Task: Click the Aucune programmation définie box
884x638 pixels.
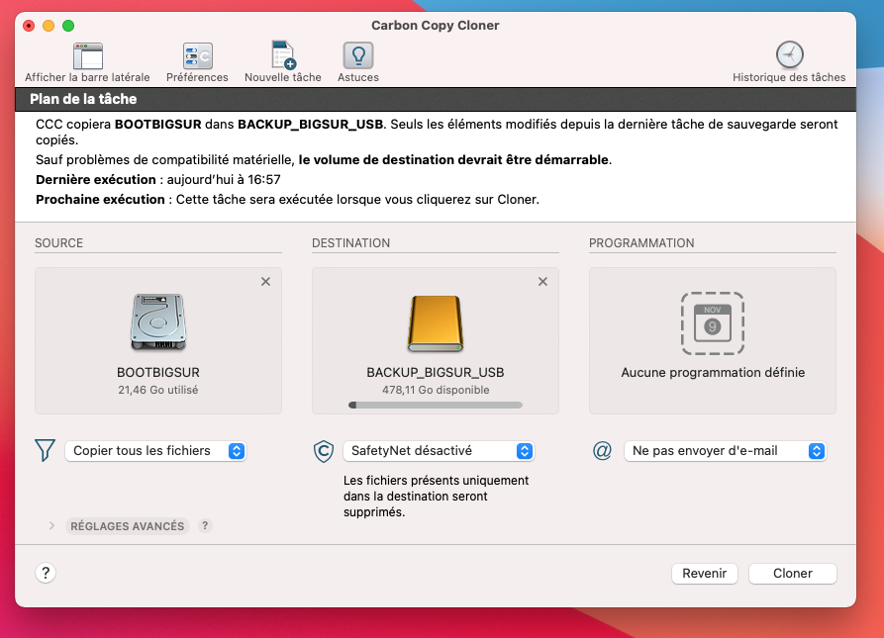Action: click(713, 340)
